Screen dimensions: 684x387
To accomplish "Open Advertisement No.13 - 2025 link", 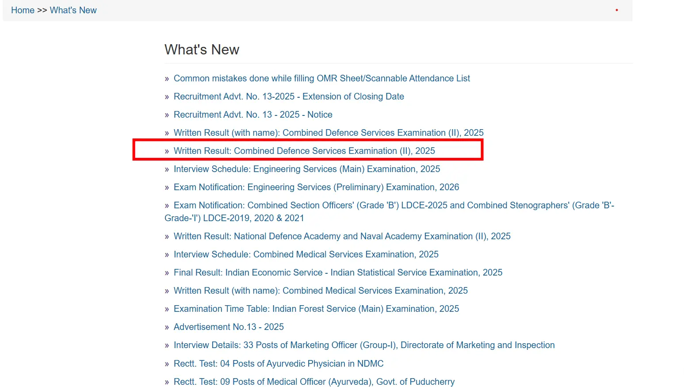I will click(x=229, y=327).
